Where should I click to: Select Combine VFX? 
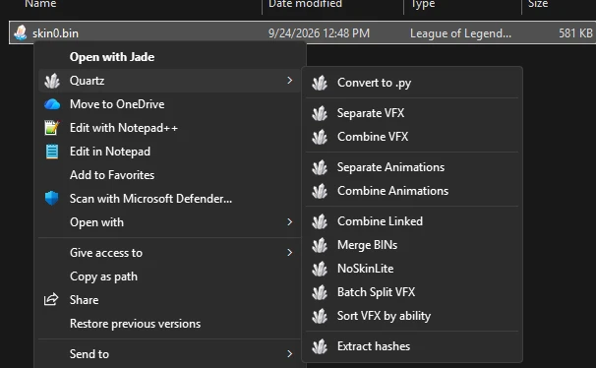tap(412, 137)
